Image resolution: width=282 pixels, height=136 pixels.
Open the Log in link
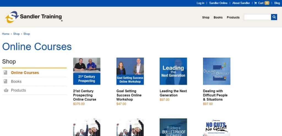200,3
